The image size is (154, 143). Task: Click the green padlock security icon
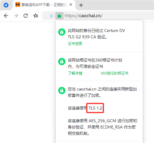tap(59, 16)
